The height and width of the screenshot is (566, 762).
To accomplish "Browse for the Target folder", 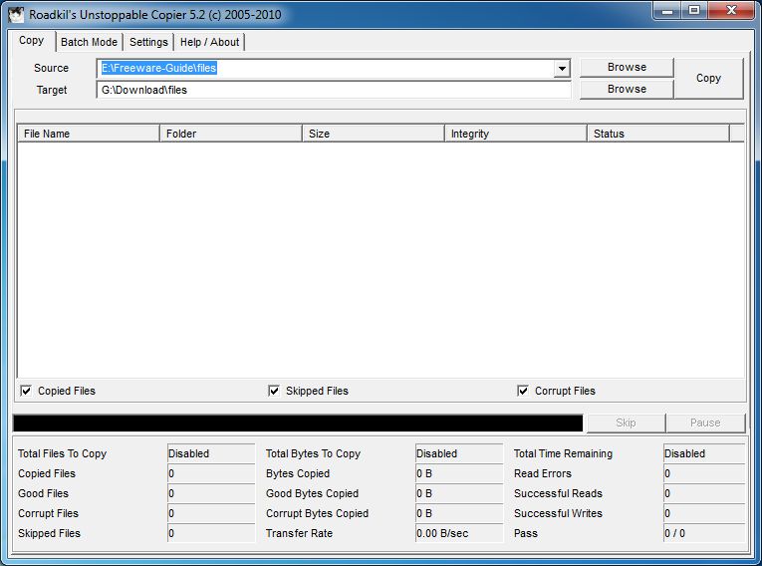I will (x=627, y=89).
